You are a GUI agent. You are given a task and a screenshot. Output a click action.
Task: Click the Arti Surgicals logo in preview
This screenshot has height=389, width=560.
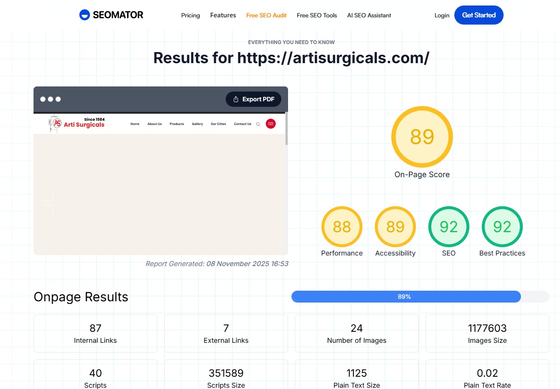pos(77,123)
